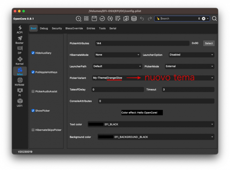Click the Color effect Hello OpenCore preview

coord(142,112)
